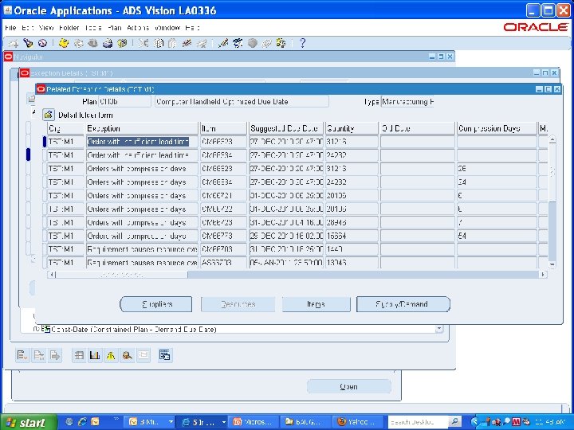Image resolution: width=574 pixels, height=430 pixels.
Task: Click the Switch Responsibilities toolbar icon
Action: 92,43
